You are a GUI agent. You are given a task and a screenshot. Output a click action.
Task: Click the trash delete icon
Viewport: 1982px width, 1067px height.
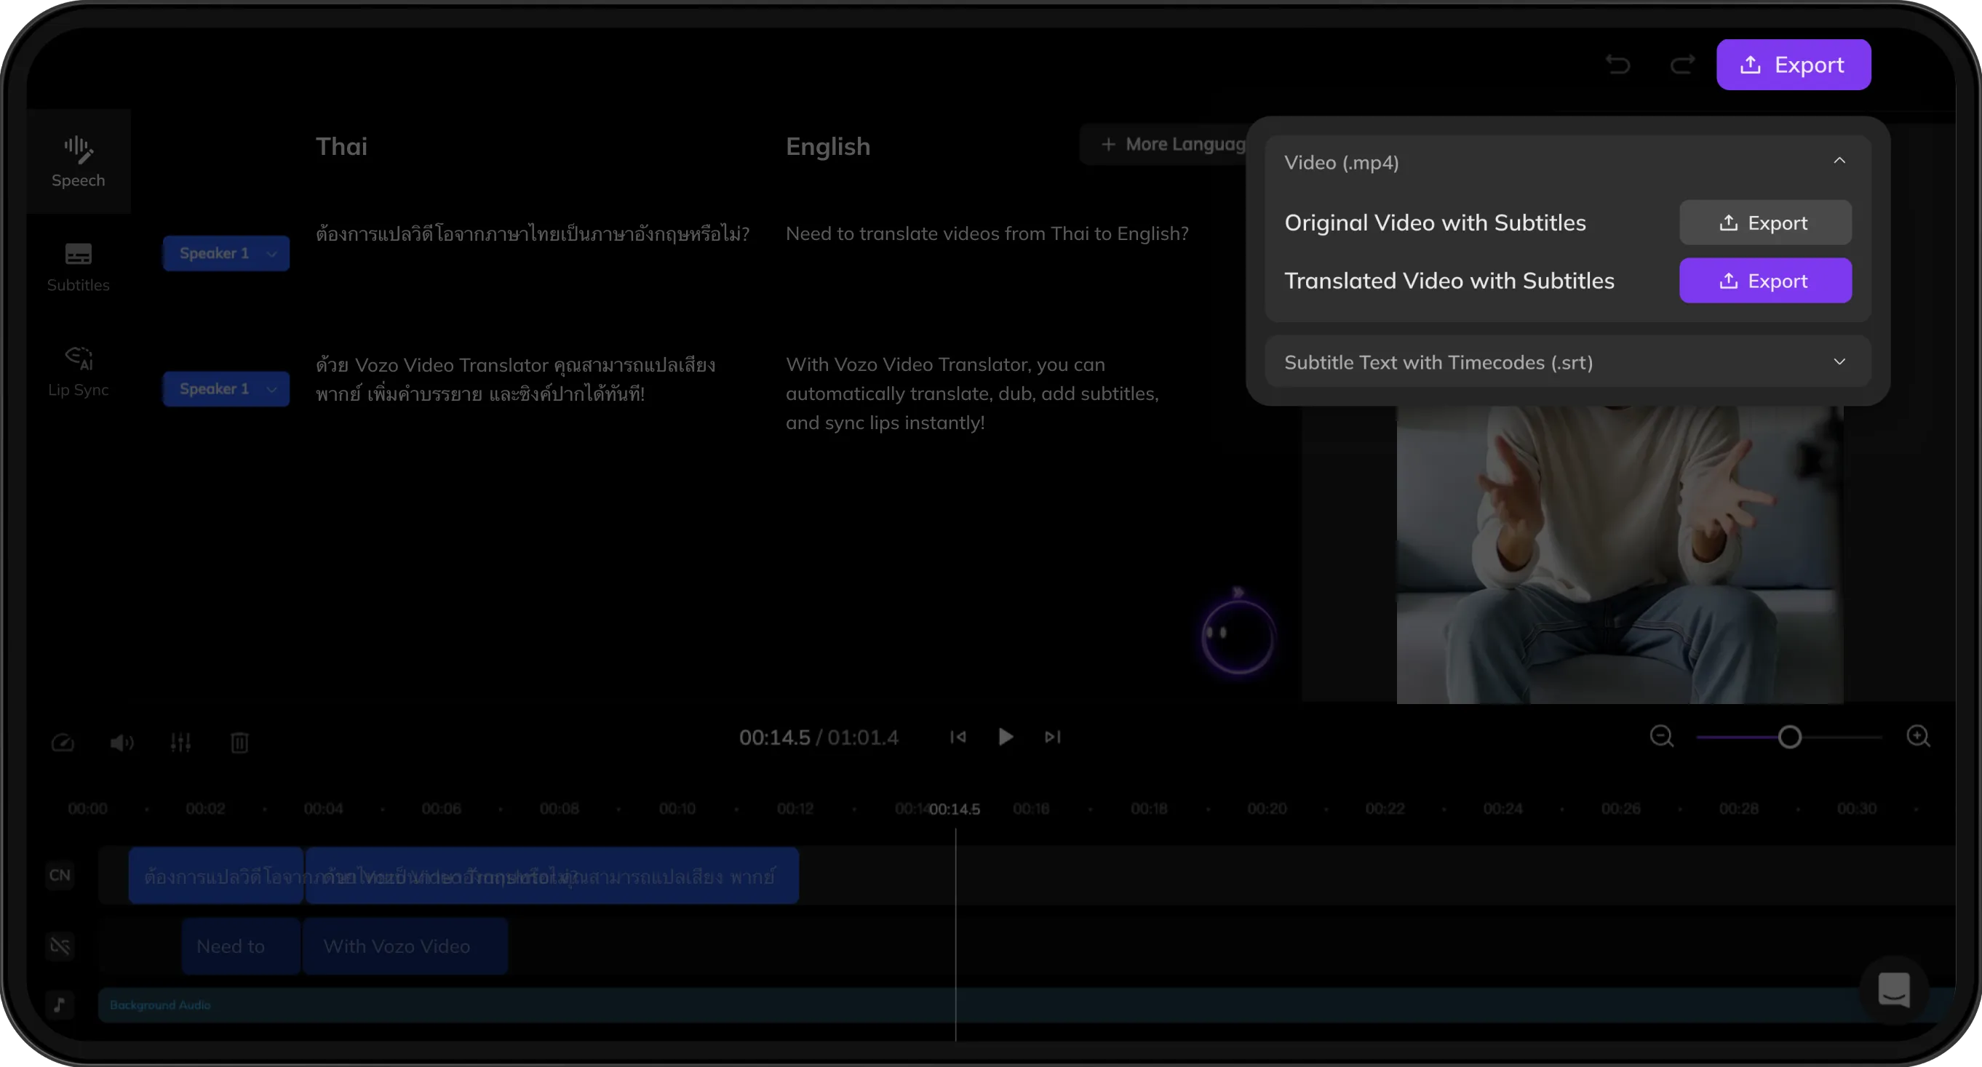pos(239,742)
